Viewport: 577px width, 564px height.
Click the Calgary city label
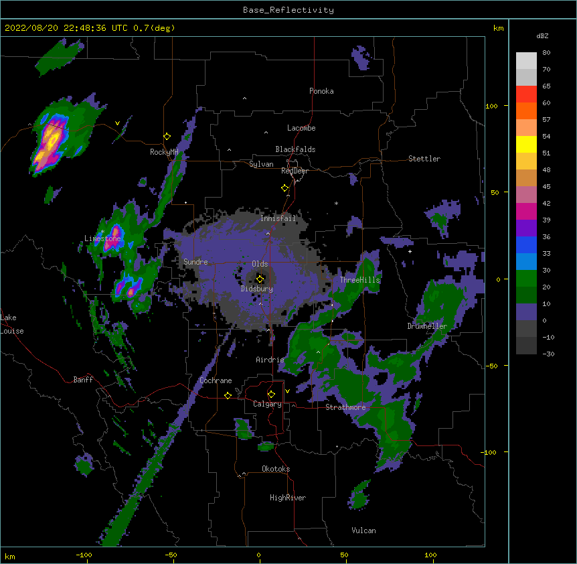tap(267, 404)
